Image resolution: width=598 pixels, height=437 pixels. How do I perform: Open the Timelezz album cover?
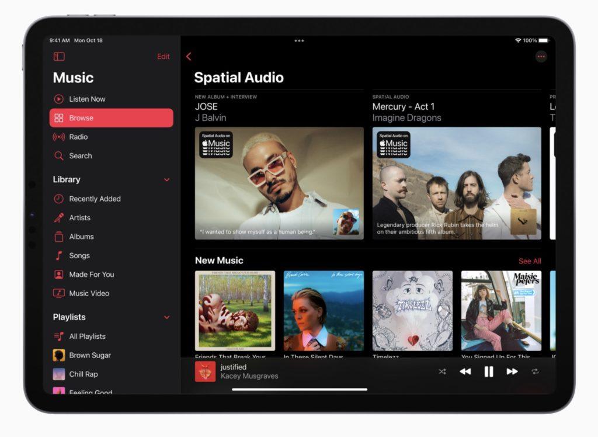tap(412, 311)
